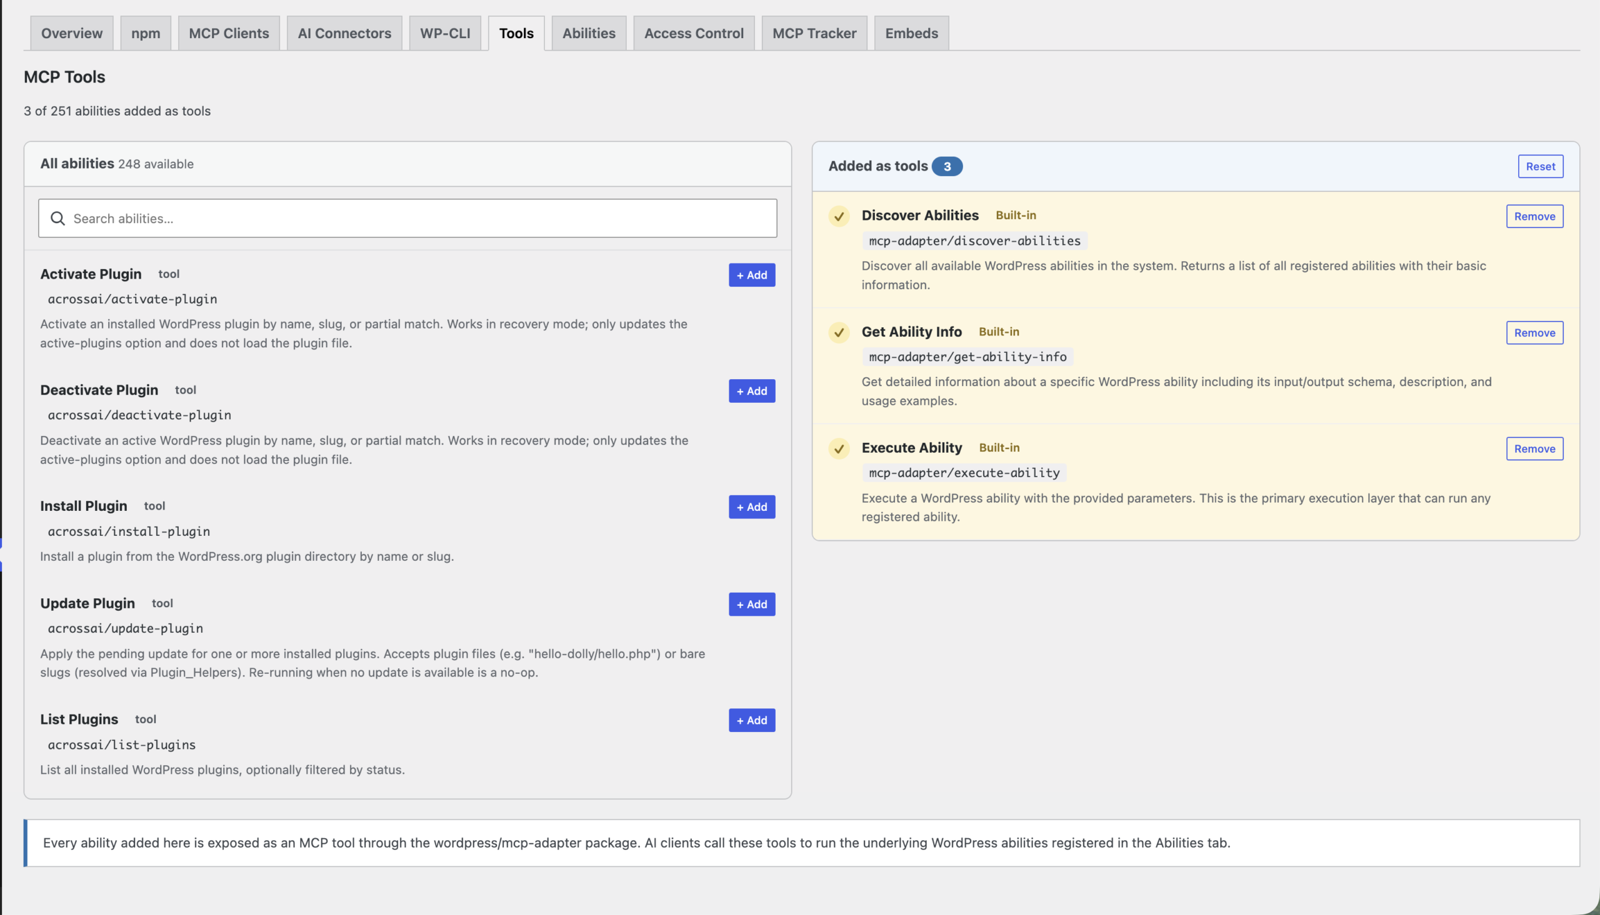Click the 'All abilities' panel heading
The image size is (1600, 915).
coord(77,164)
